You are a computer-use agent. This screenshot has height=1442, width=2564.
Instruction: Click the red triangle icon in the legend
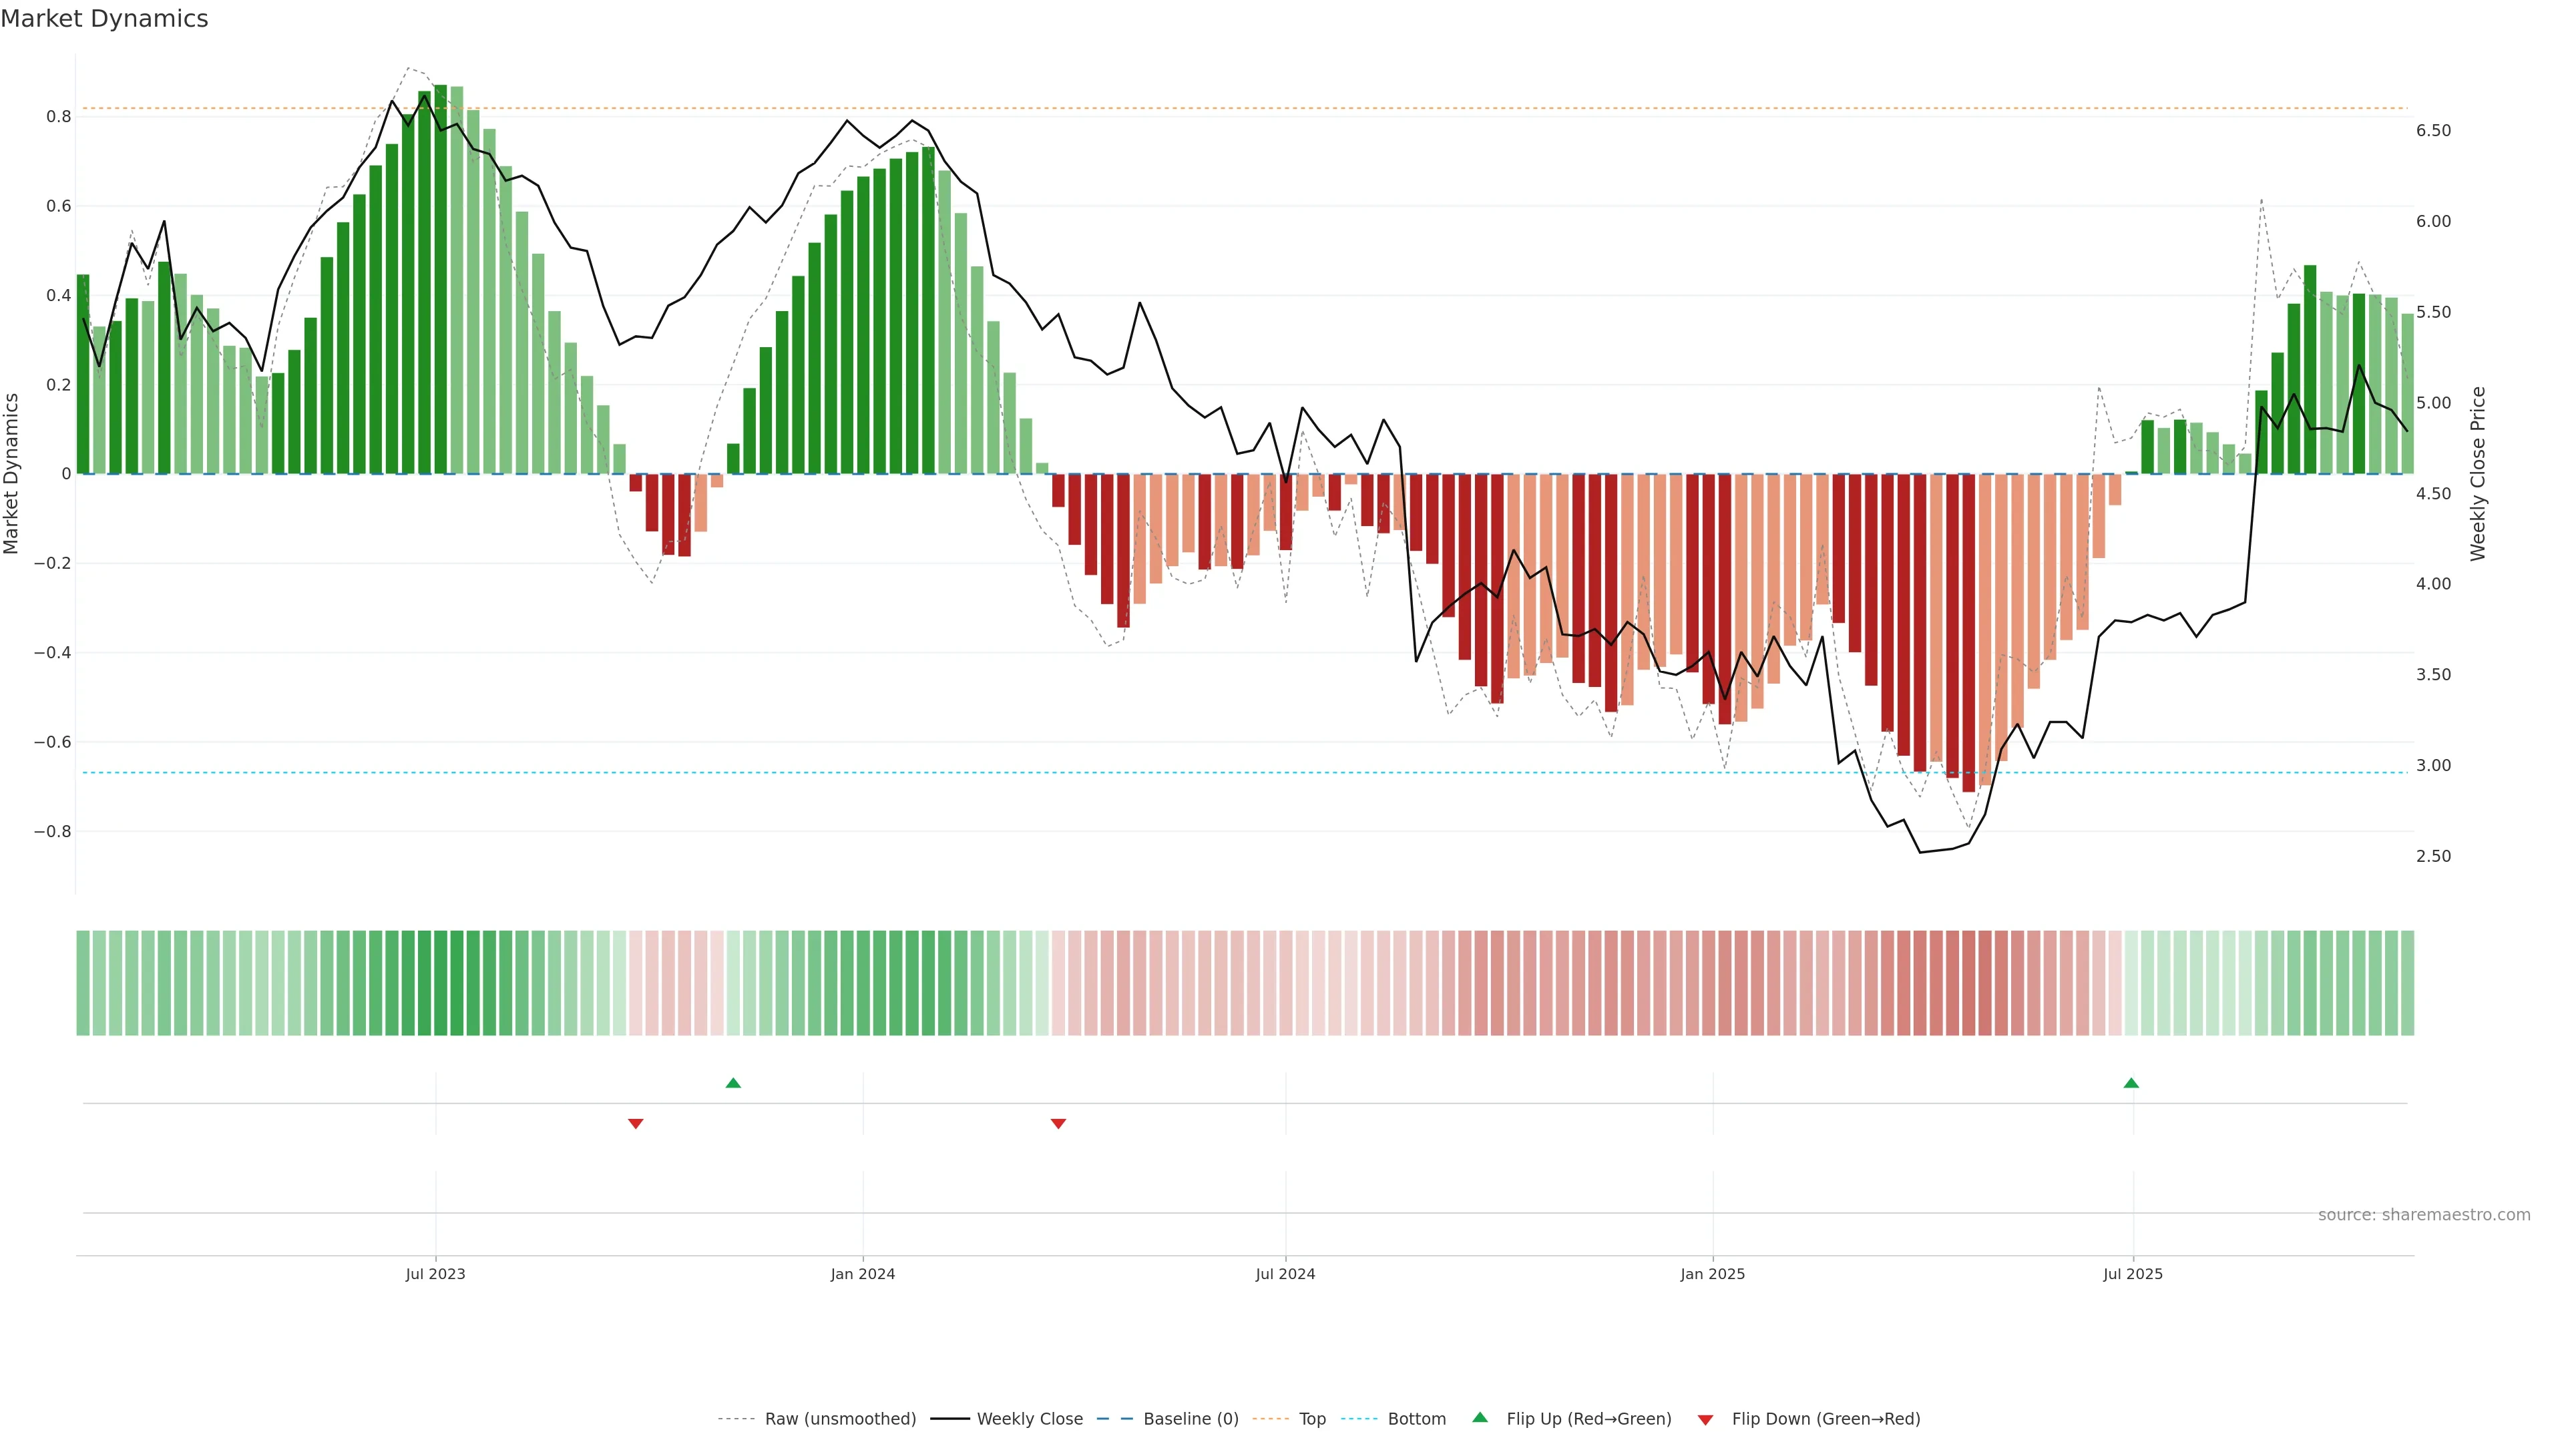point(1705,1419)
